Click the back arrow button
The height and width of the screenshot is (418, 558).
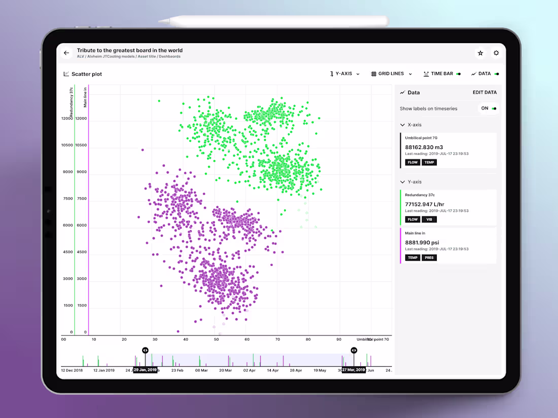tap(66, 53)
